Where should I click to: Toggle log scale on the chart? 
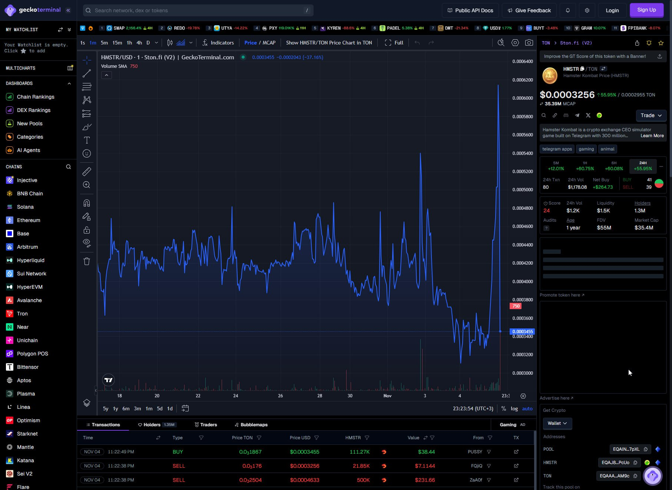(514, 408)
